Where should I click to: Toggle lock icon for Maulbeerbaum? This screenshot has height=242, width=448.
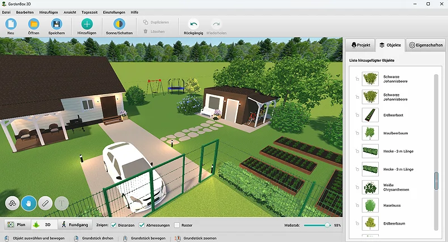click(x=357, y=133)
